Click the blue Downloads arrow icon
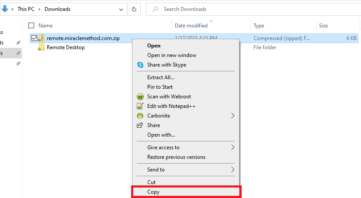 (5, 9)
